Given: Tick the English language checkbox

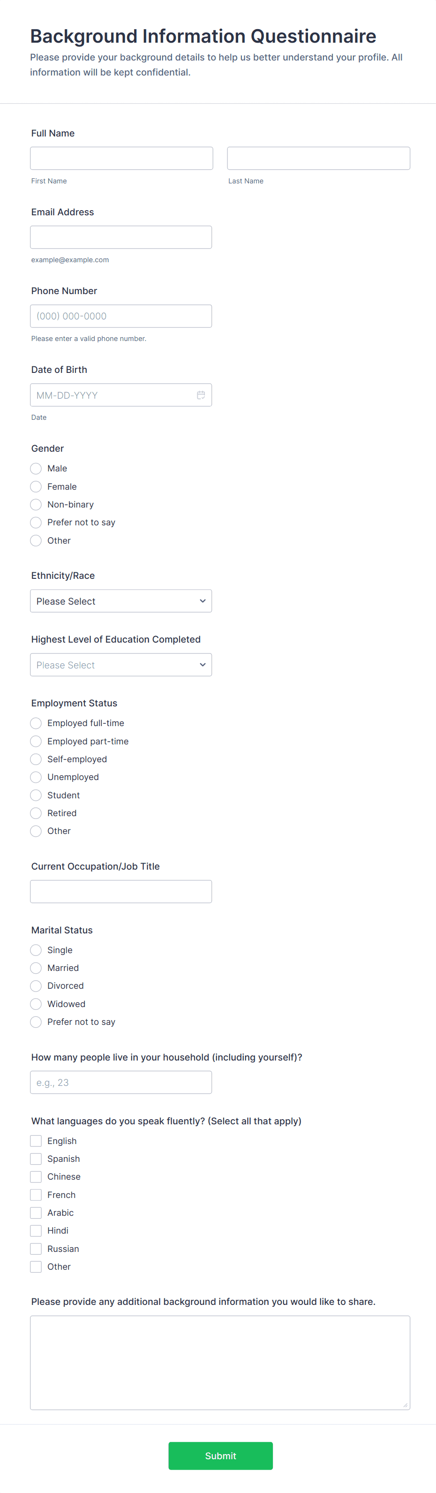Looking at the screenshot, I should click(36, 1141).
